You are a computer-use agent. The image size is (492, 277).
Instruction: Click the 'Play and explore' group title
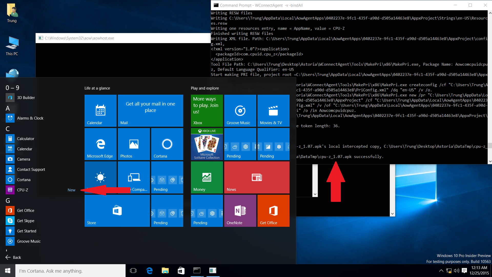[205, 88]
